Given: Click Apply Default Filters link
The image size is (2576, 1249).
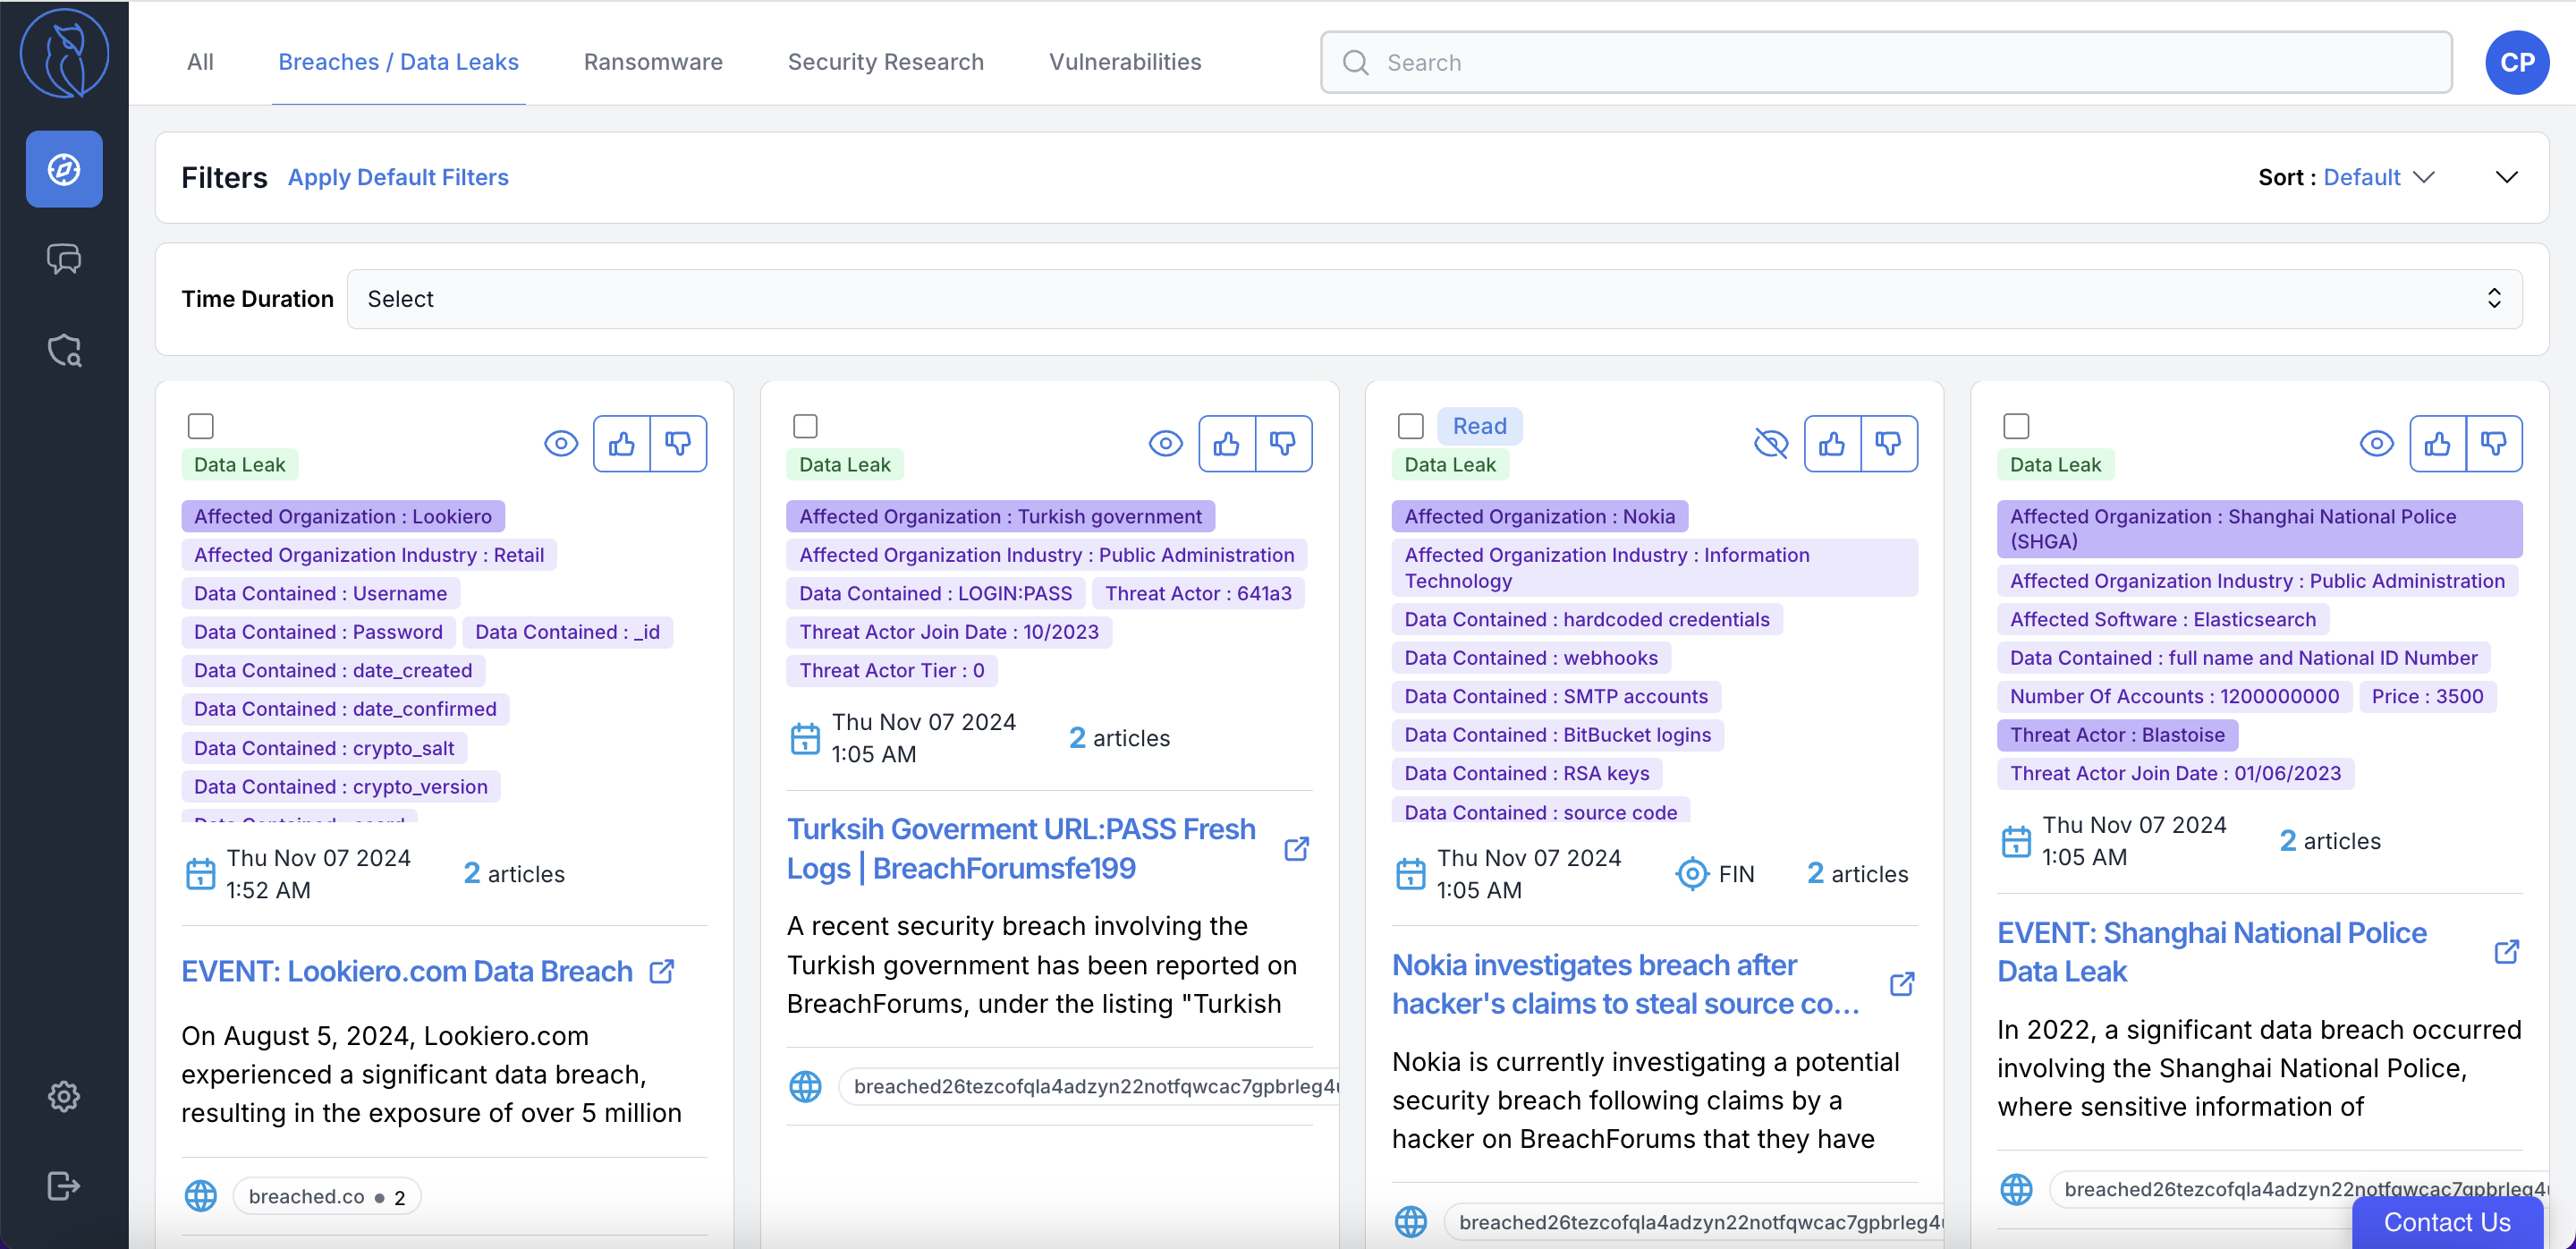Looking at the screenshot, I should [398, 177].
